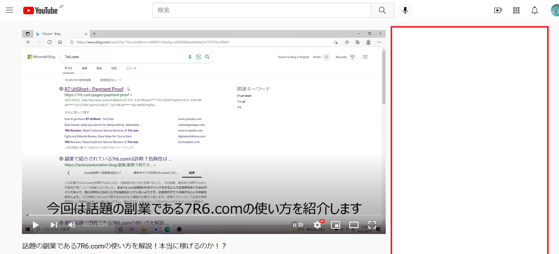Skip to next video
The height and width of the screenshot is (254, 559).
pyautogui.click(x=54, y=225)
